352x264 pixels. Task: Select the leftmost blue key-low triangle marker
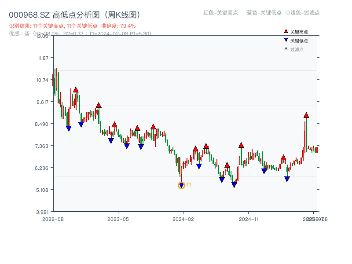point(69,128)
